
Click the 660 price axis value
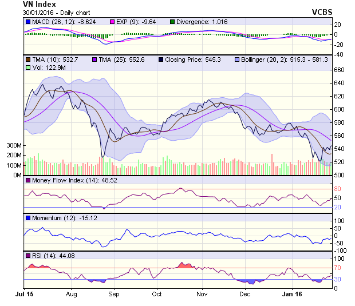[340, 70]
